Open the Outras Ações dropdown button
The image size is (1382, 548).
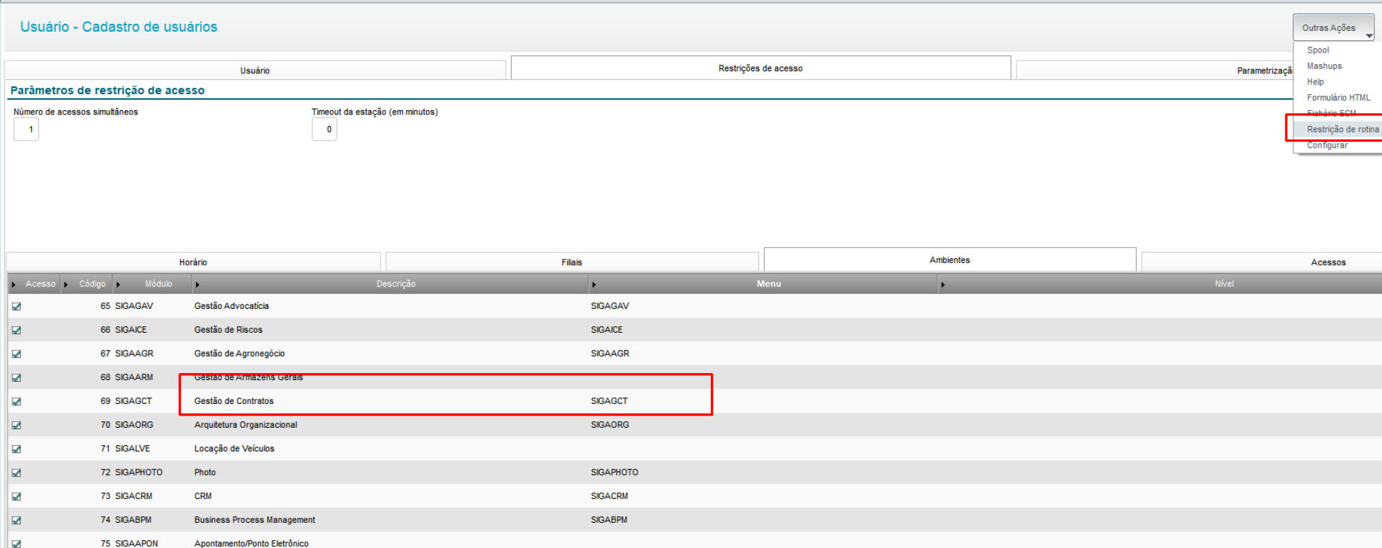point(1333,27)
